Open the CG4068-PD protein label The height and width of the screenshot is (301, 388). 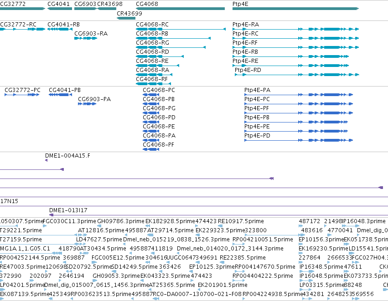point(159,117)
